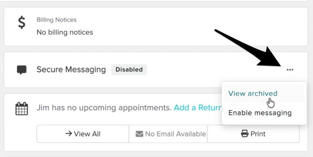
Task: Follow the Add a Return link
Action: (197, 108)
